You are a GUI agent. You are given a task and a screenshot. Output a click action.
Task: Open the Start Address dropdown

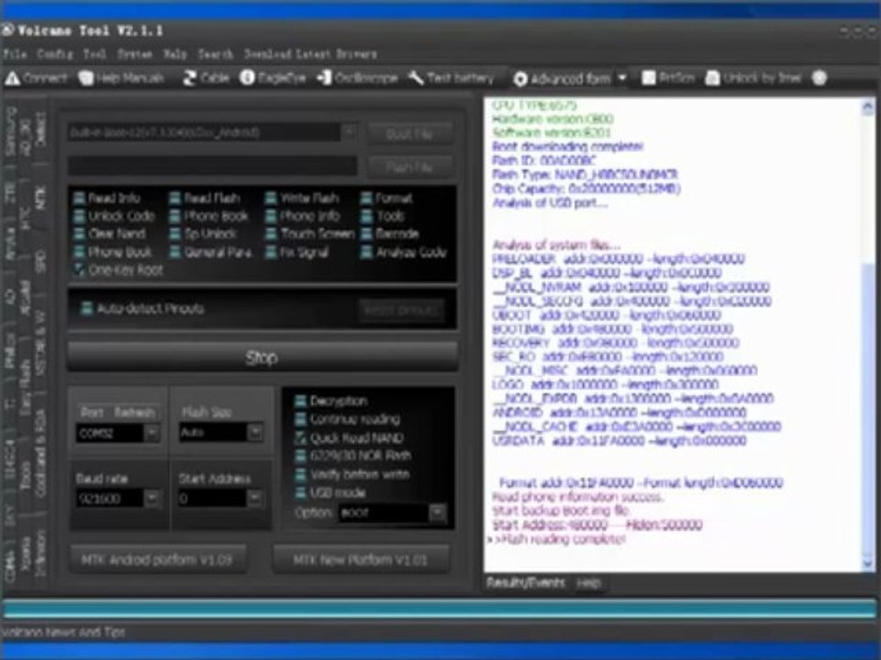click(254, 499)
